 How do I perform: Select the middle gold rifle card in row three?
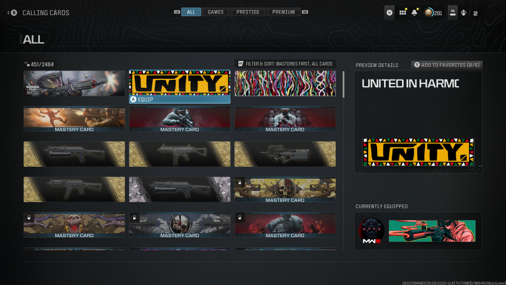coord(180,154)
